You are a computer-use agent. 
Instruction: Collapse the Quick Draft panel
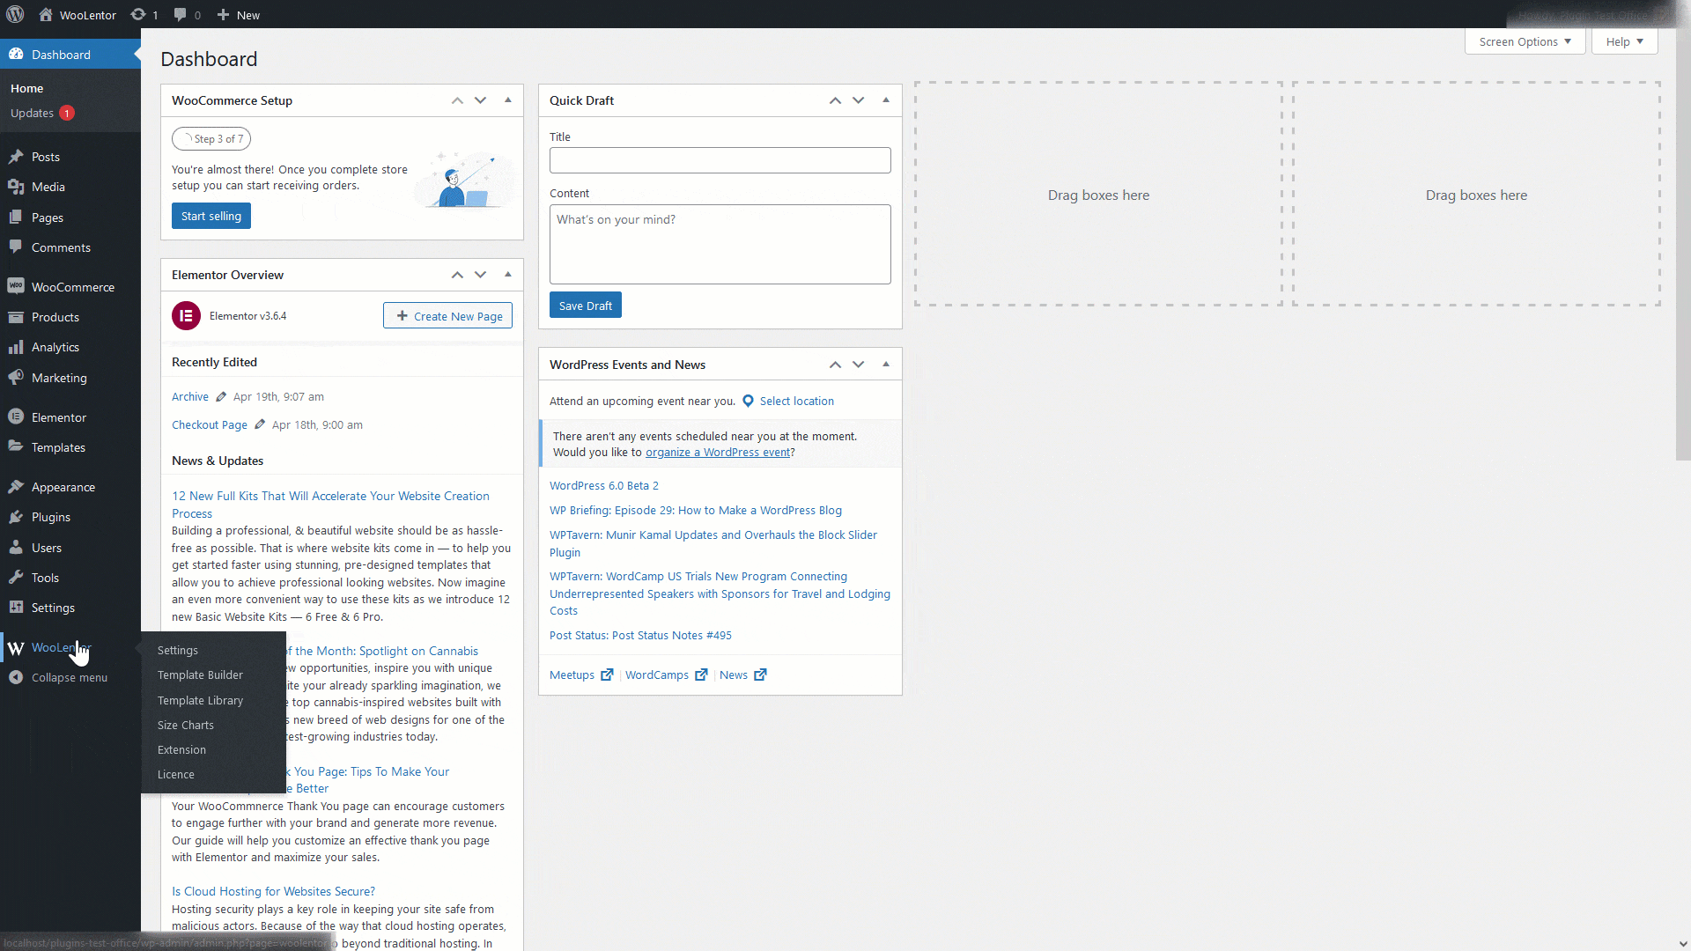click(x=886, y=100)
